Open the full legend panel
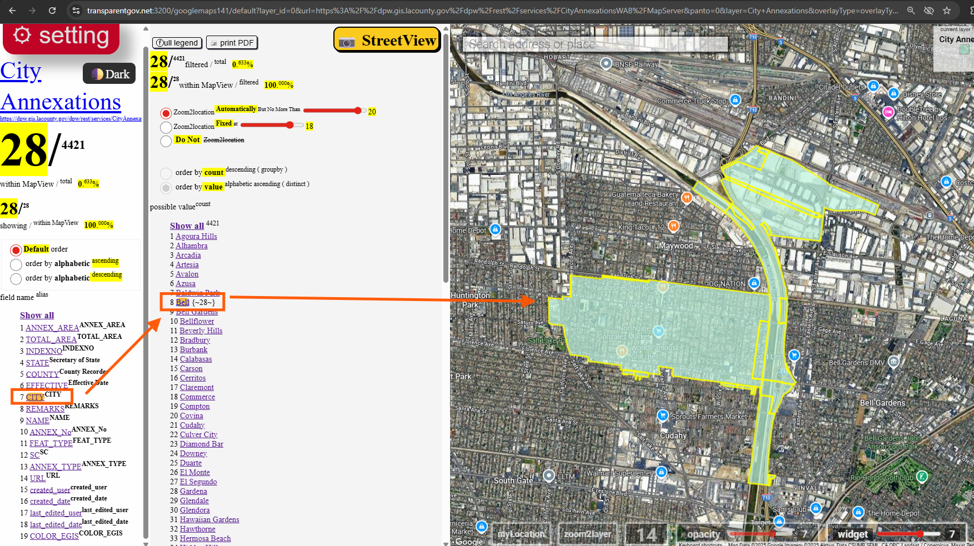Viewport: 974px width, 546px height. [x=177, y=43]
